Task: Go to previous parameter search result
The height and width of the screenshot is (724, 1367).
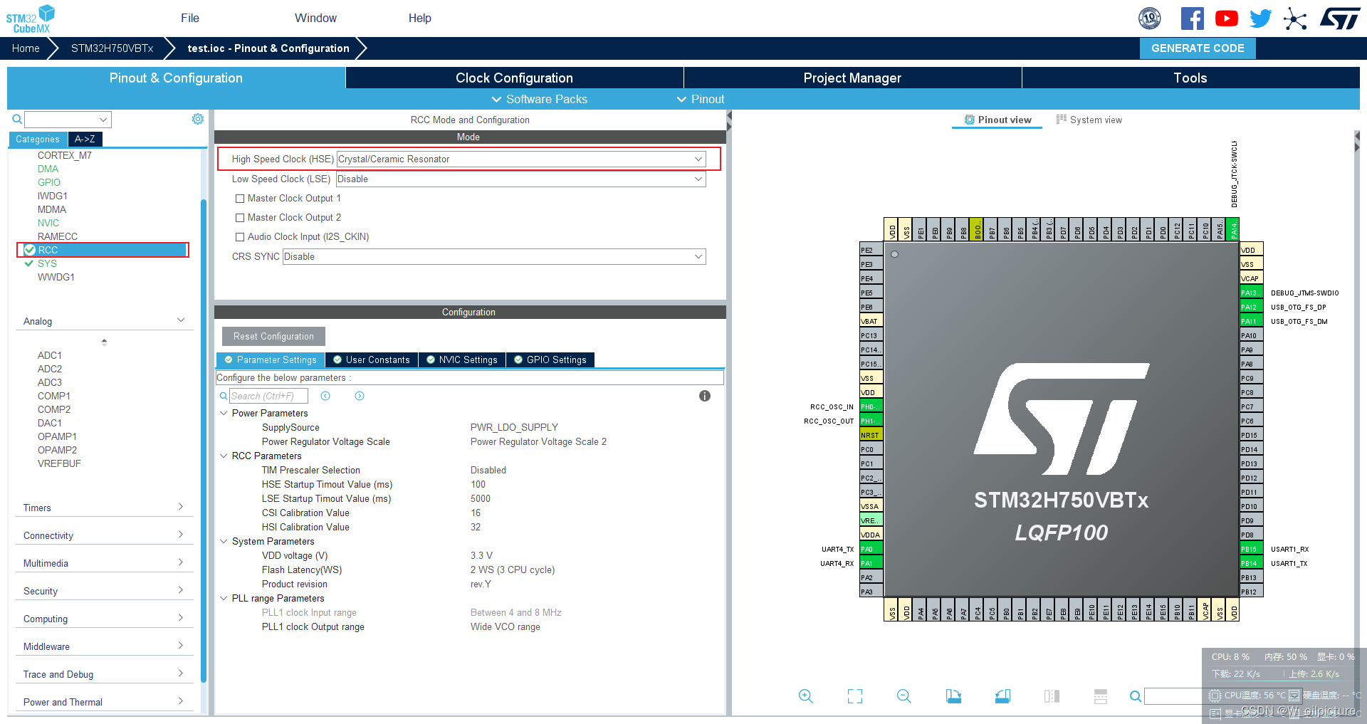Action: pos(325,396)
